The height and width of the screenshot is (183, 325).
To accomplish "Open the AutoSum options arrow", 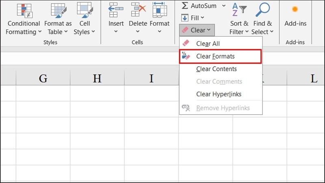I will click(x=224, y=6).
